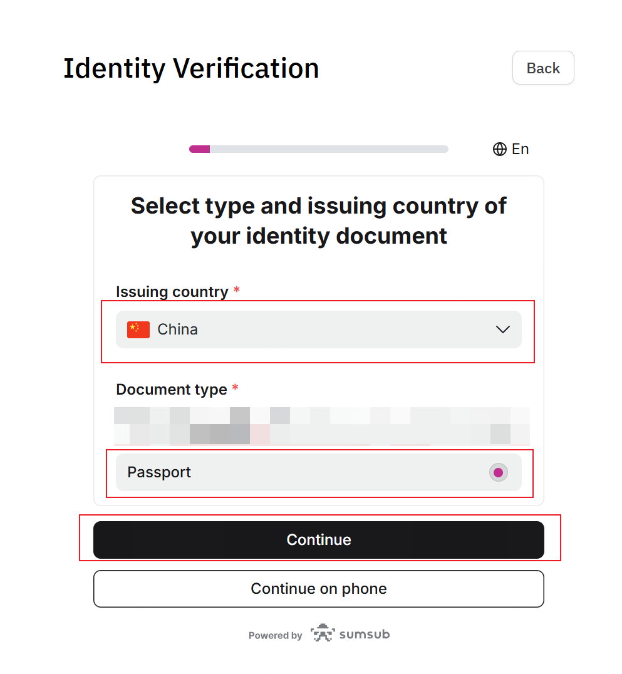
Task: Click the Identity Verification page title
Action: tap(191, 68)
